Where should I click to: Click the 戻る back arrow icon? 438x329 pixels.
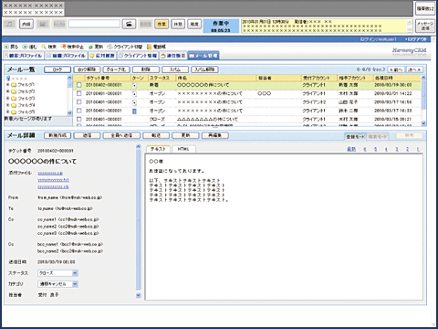coord(6,47)
